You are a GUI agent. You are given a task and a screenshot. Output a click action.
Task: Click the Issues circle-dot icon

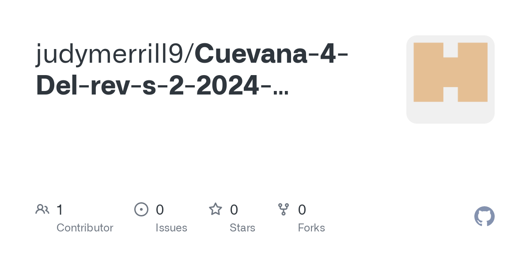click(141, 209)
